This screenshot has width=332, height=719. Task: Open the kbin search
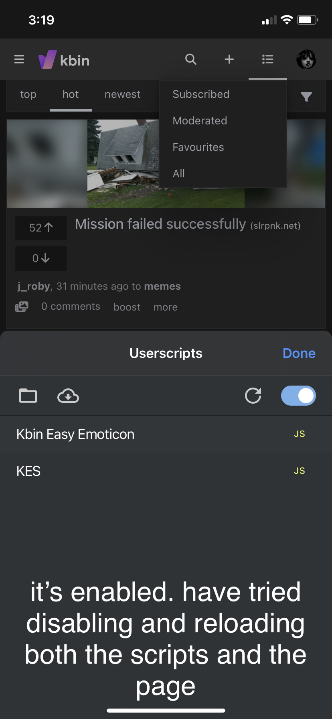[x=190, y=59]
